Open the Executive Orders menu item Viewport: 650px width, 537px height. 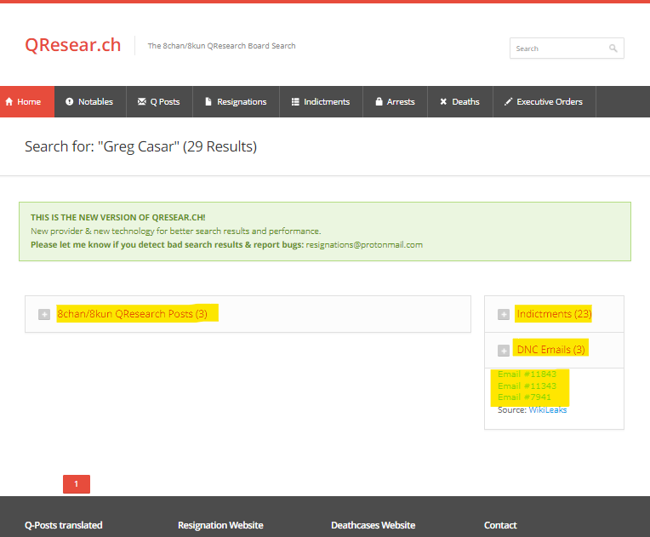pos(545,101)
